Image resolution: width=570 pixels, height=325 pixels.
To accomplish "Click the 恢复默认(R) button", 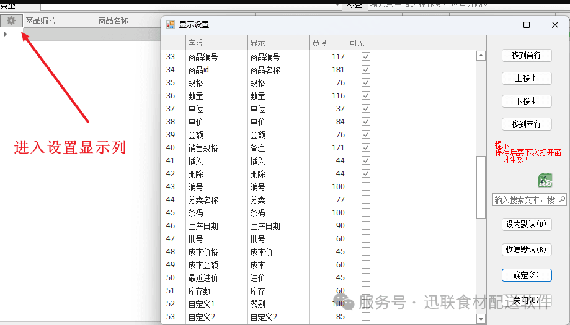I will [527, 249].
